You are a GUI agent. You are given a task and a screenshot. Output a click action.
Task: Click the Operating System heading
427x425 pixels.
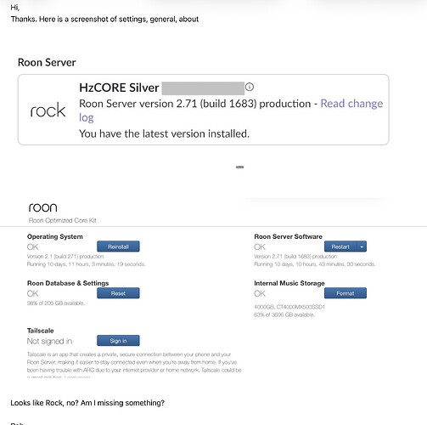[x=55, y=236]
